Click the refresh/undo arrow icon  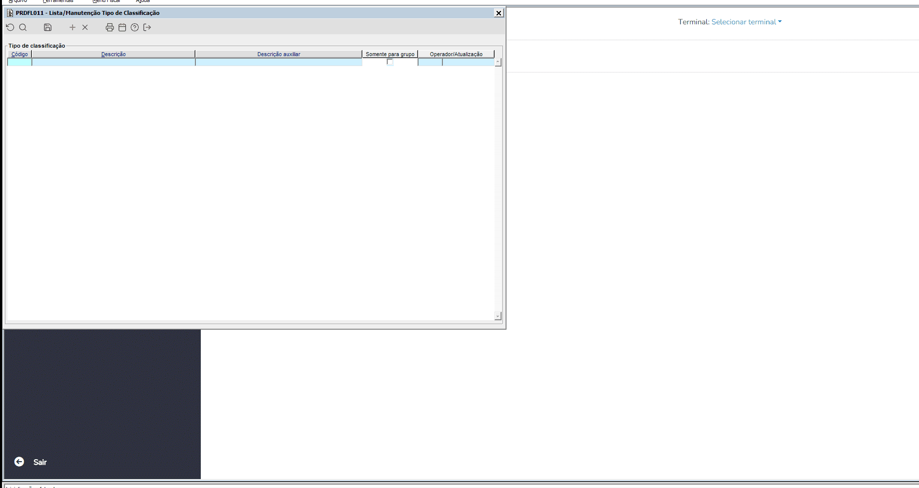click(x=10, y=27)
